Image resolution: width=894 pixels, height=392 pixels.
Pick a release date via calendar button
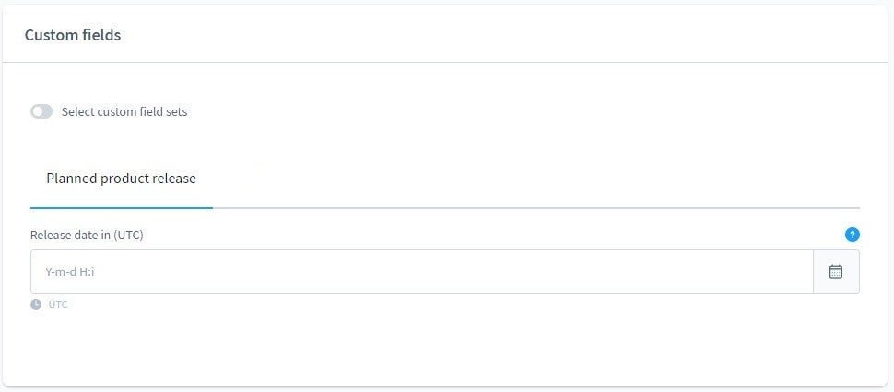pyautogui.click(x=837, y=271)
